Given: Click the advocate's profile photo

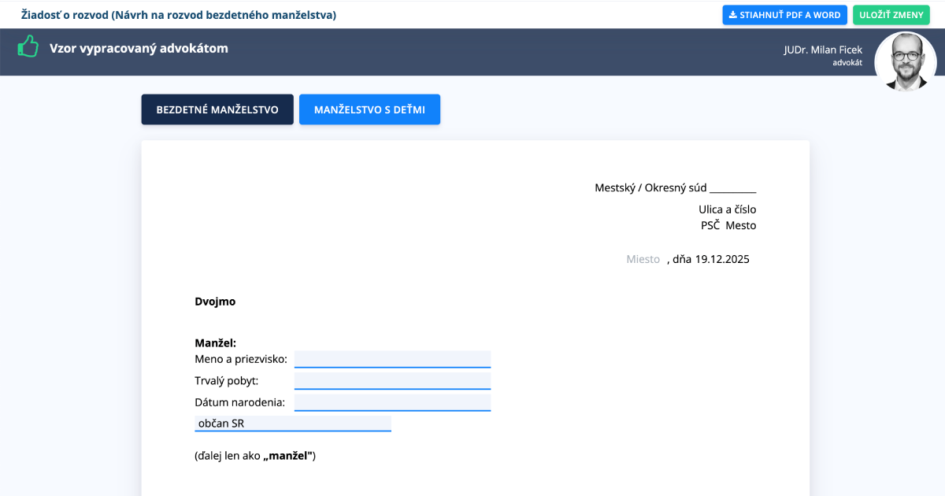Looking at the screenshot, I should coord(906,61).
